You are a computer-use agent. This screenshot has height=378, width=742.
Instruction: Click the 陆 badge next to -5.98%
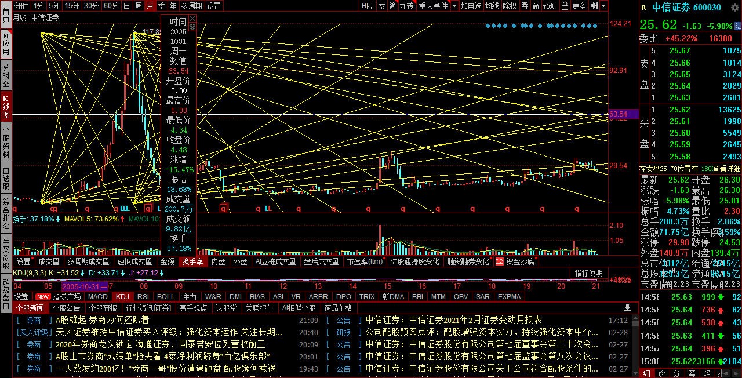738,26
